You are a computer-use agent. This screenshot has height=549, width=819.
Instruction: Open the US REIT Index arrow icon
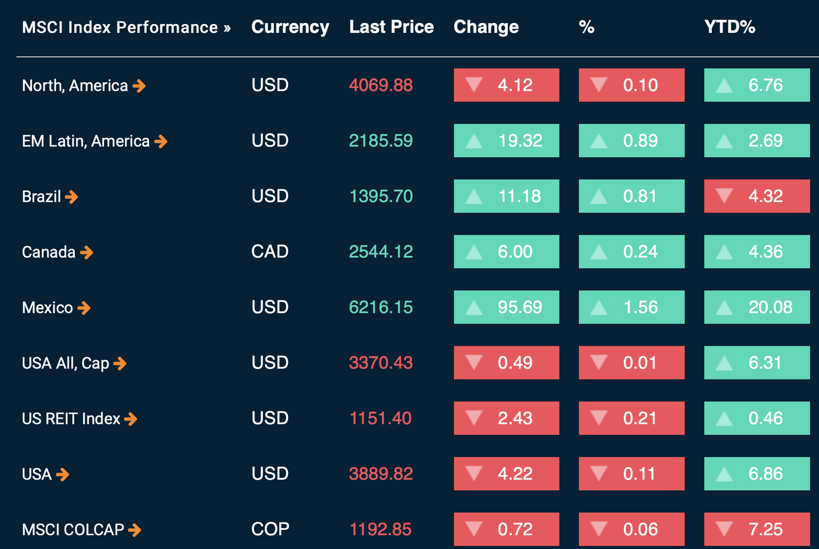130,419
